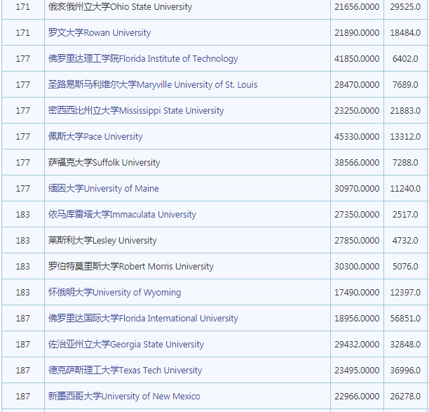This screenshot has width=429, height=412.
Task: Select tuition value 45330.0000
Action: (357, 137)
